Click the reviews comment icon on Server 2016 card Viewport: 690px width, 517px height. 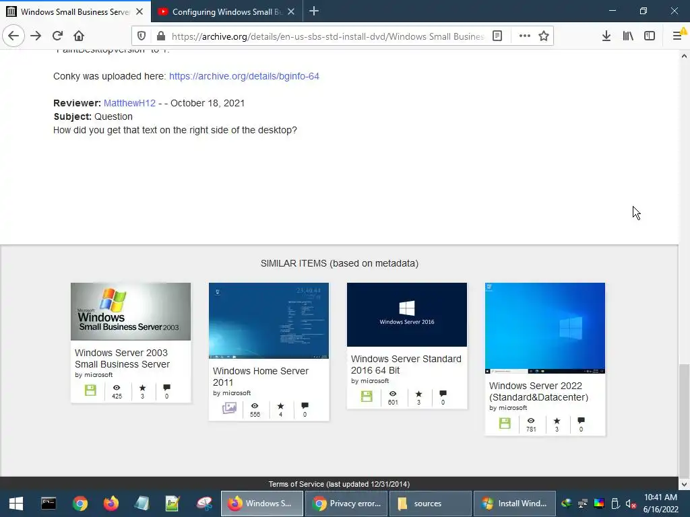pos(443,393)
